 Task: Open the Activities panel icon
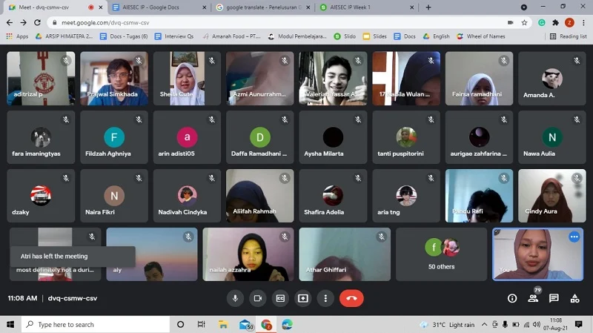tap(574, 298)
